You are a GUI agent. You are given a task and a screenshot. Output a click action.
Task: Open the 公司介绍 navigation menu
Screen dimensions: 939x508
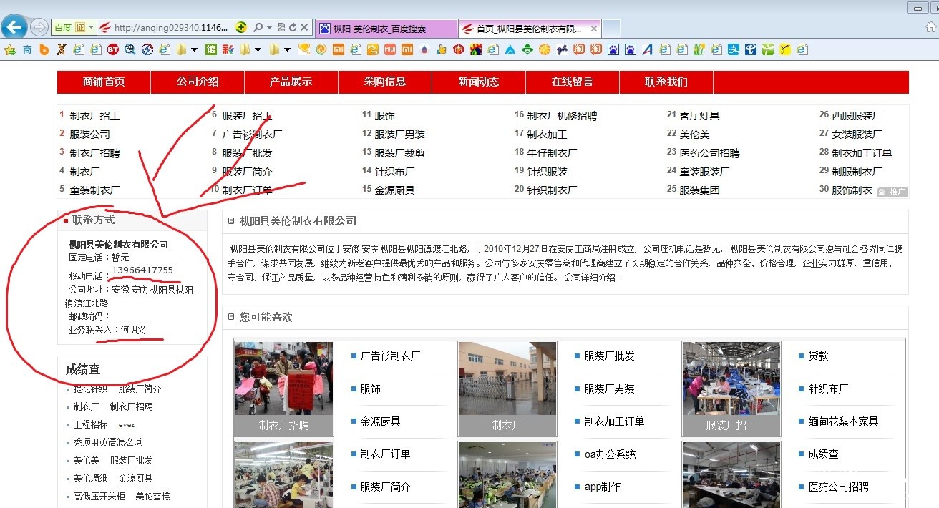click(198, 82)
